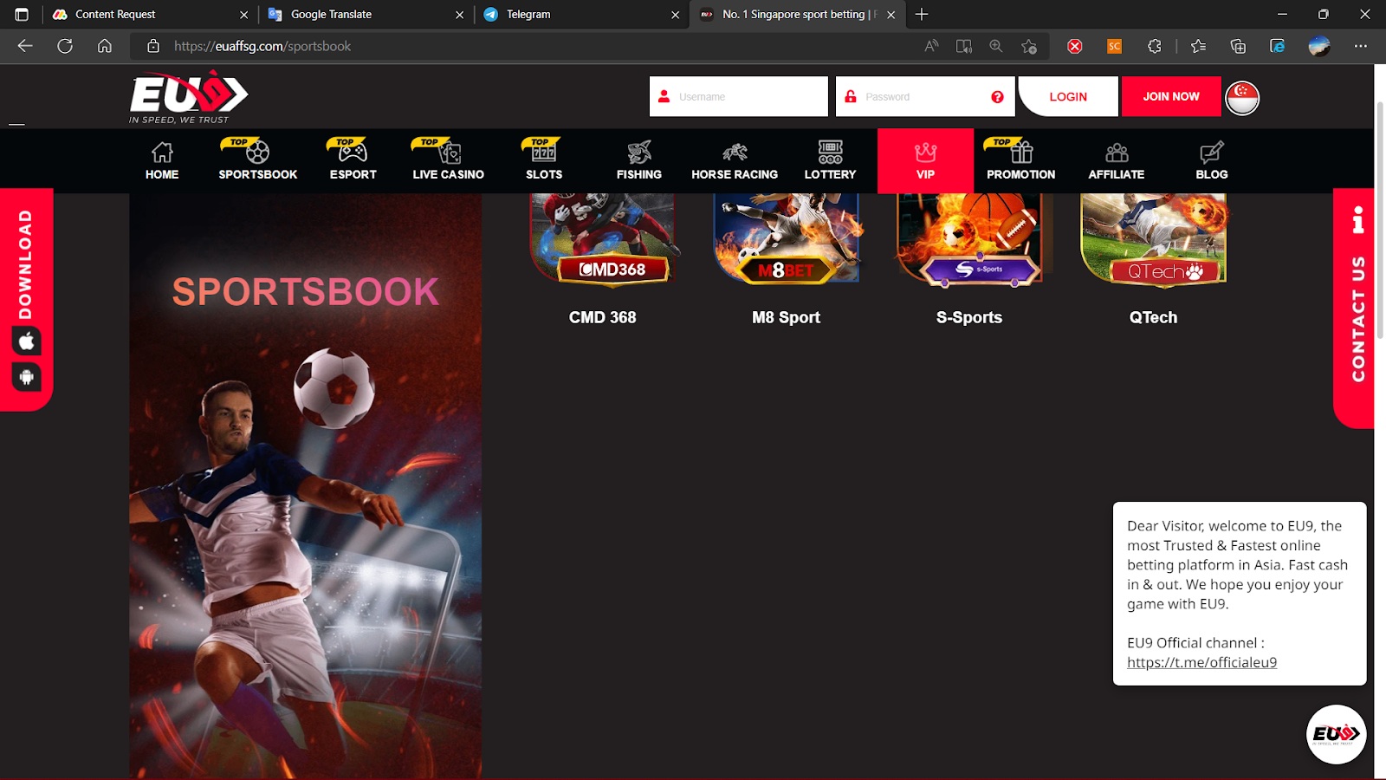Download the iOS app via Apple icon
The height and width of the screenshot is (780, 1386).
[x=27, y=341]
